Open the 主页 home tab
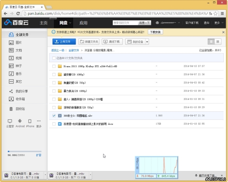Screen dimensions: 228x182 (43, 23)
